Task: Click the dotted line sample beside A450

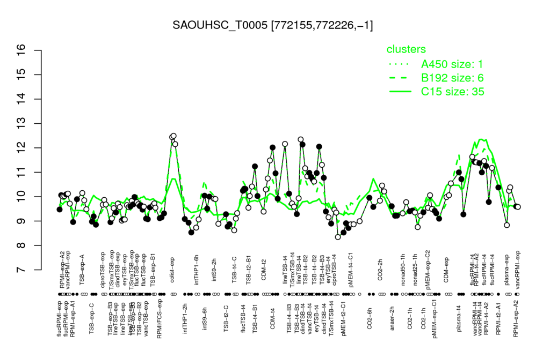Action: (400, 64)
